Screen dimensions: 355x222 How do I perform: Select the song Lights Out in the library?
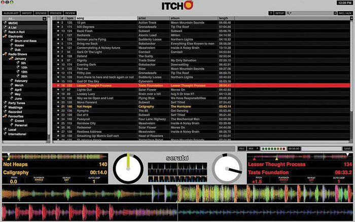85,90
